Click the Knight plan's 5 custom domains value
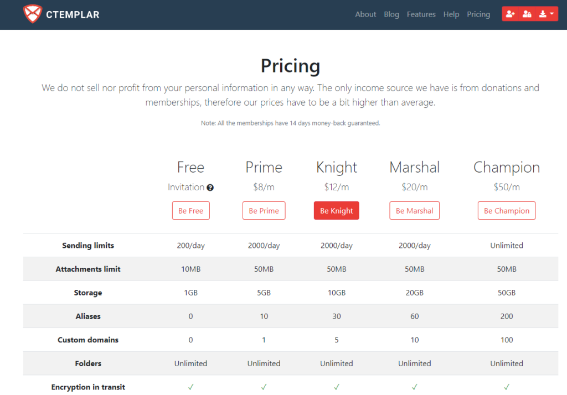The image size is (567, 395). [x=336, y=340]
